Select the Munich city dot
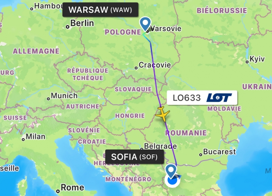Image resolution: width=272 pixels, height=196 pixels. click(49, 99)
